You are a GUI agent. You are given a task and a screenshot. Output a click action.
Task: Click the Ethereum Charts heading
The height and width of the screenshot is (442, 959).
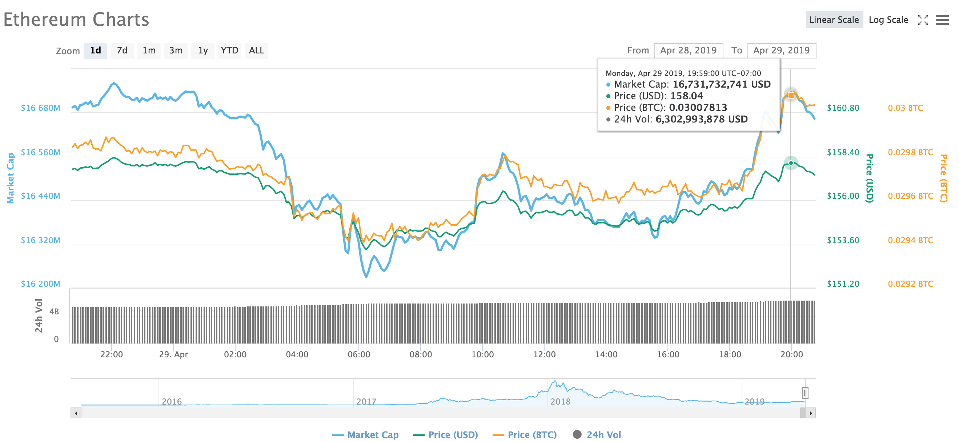76,19
